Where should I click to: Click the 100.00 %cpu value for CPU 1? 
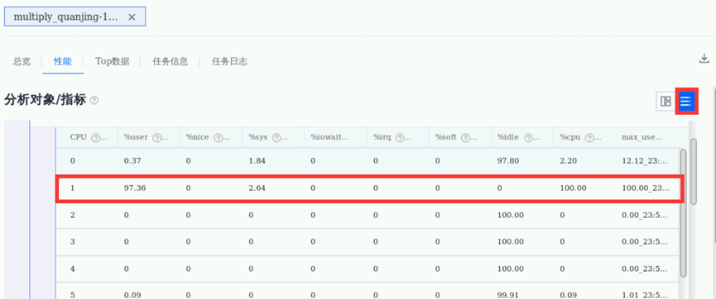point(573,187)
